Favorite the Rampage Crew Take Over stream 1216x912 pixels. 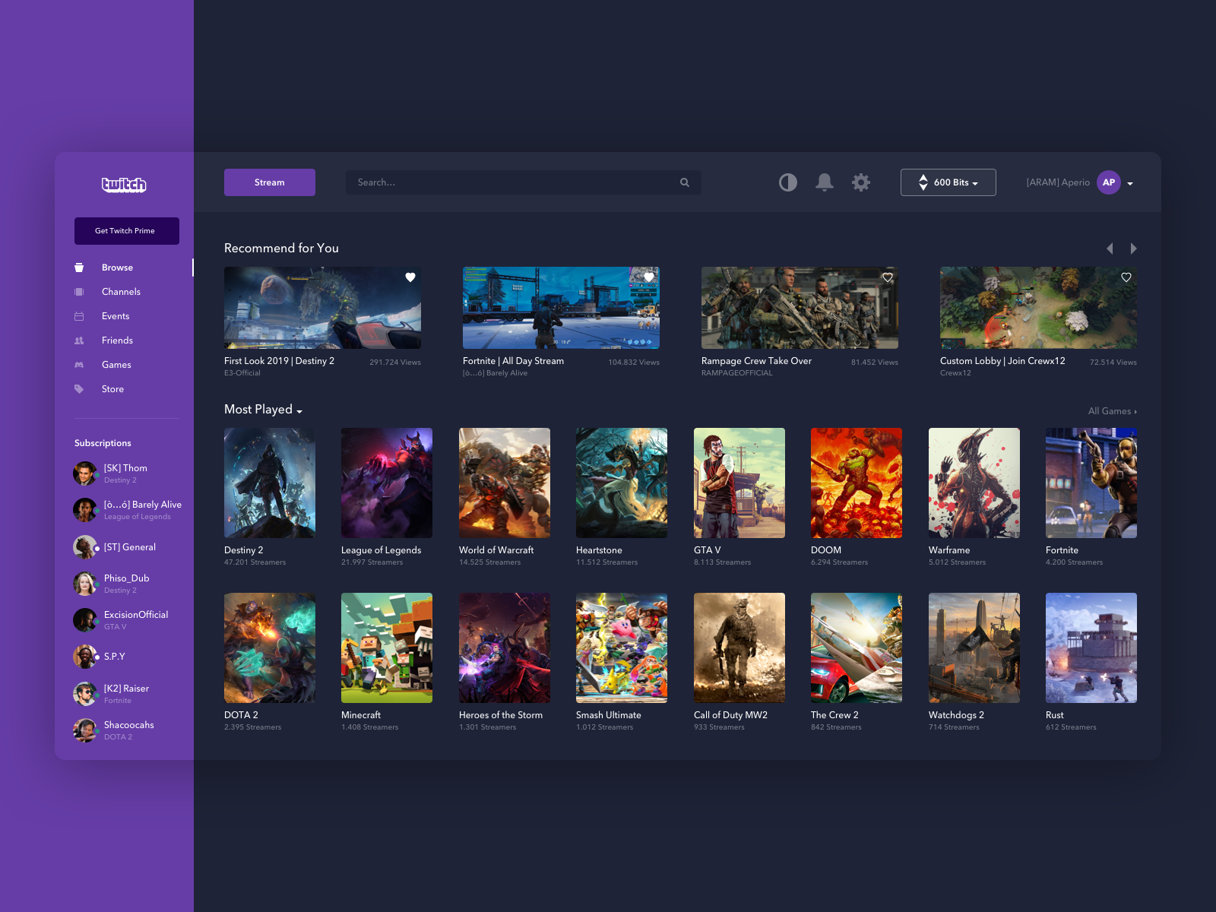coord(888,277)
